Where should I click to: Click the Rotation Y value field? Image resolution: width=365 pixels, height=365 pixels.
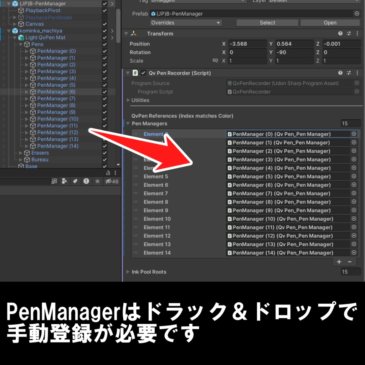294,52
